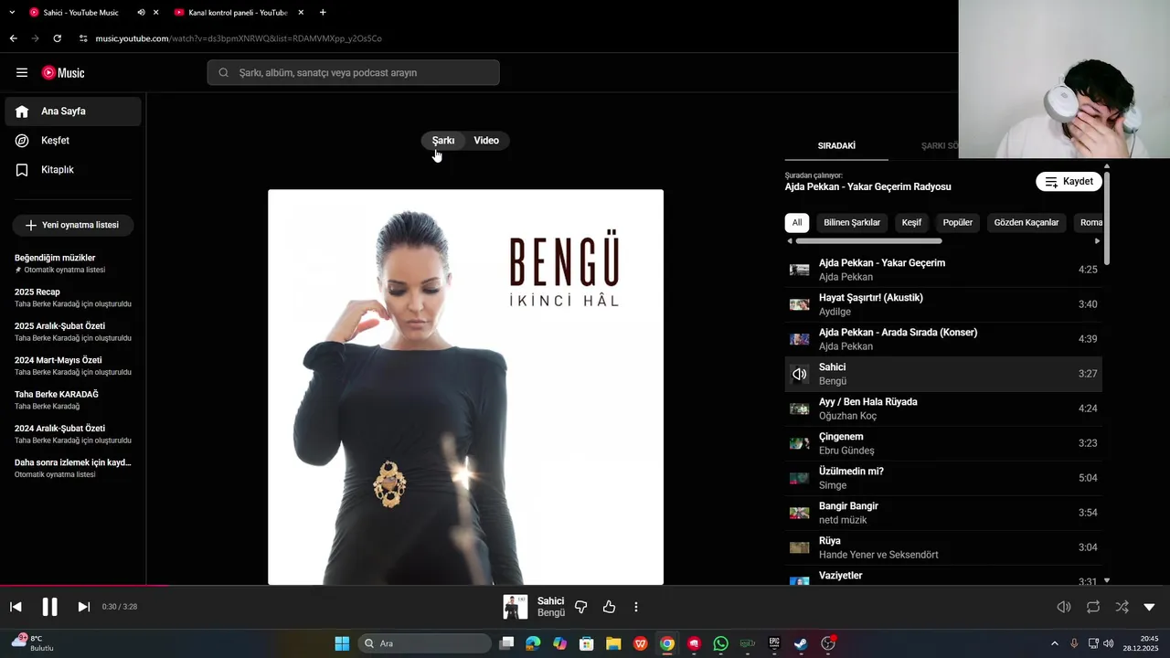Play Ajda Pekkan - Arada Sırada (Konser)
Screen dimensions: 1170x658
[x=943, y=339]
